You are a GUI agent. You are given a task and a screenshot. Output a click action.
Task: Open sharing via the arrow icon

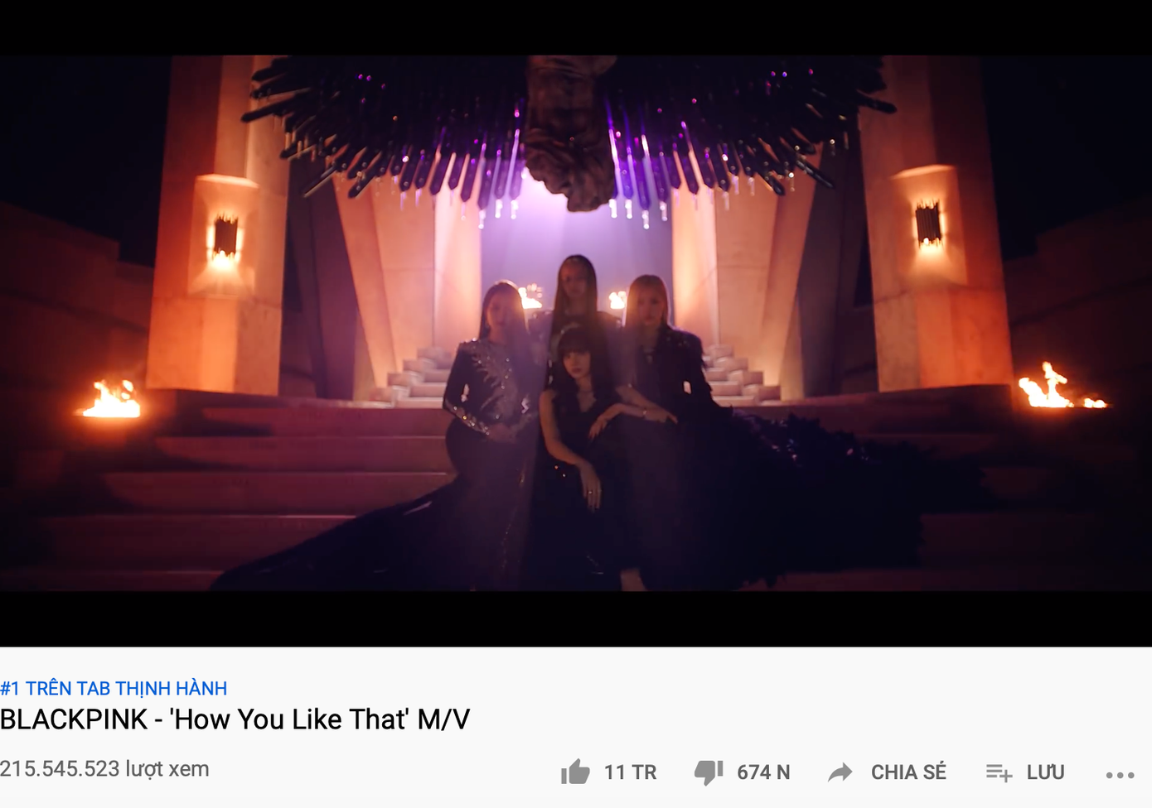pyautogui.click(x=840, y=772)
